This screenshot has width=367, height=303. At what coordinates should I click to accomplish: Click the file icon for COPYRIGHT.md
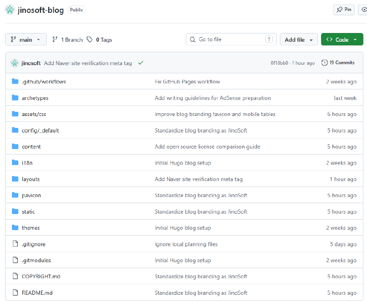(15, 276)
